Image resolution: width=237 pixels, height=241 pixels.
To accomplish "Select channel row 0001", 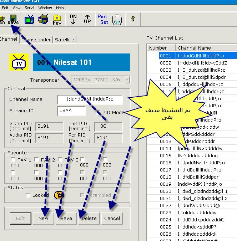I will tap(192, 56).
